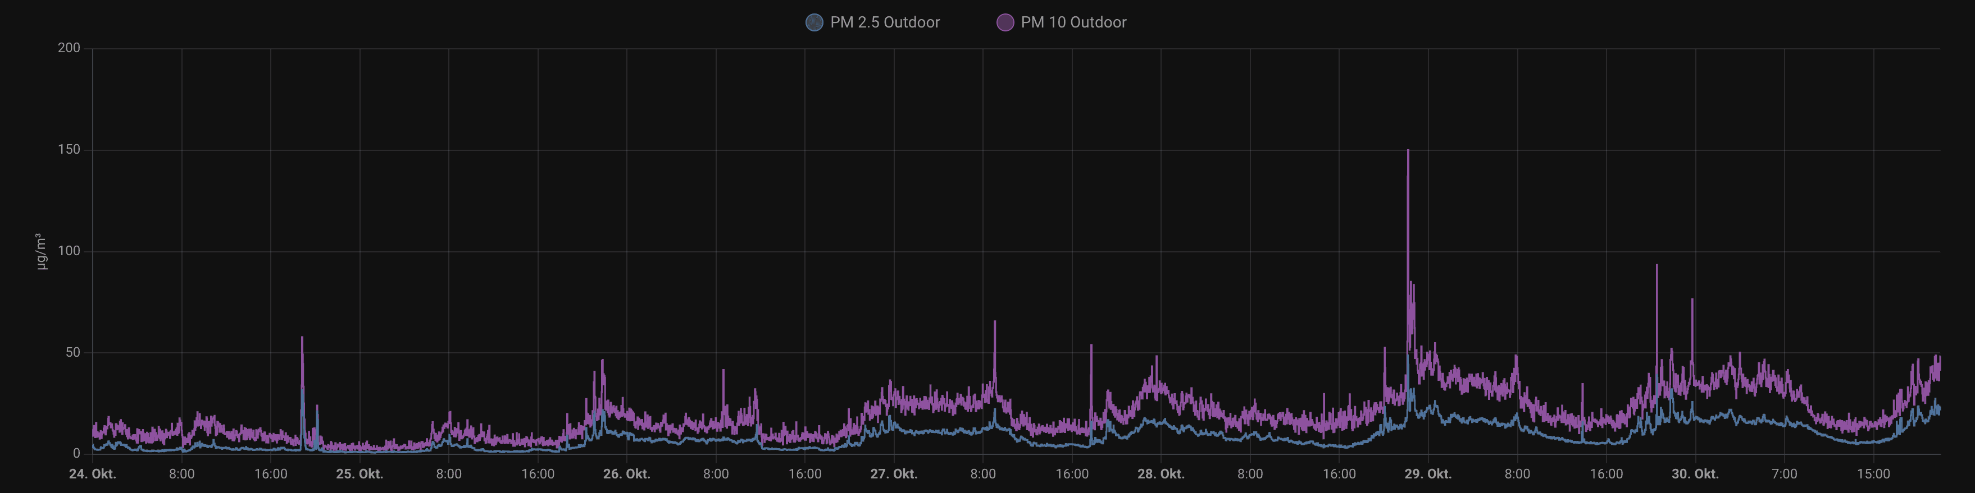The height and width of the screenshot is (493, 1975).
Task: Toggle the PM 10 Outdoor legend circle
Action: (x=1004, y=22)
